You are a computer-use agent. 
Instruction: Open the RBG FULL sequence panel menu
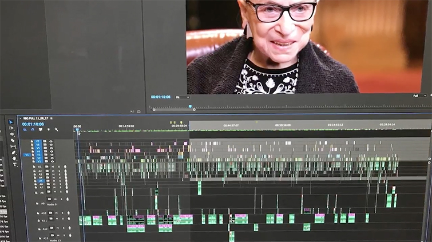51,118
